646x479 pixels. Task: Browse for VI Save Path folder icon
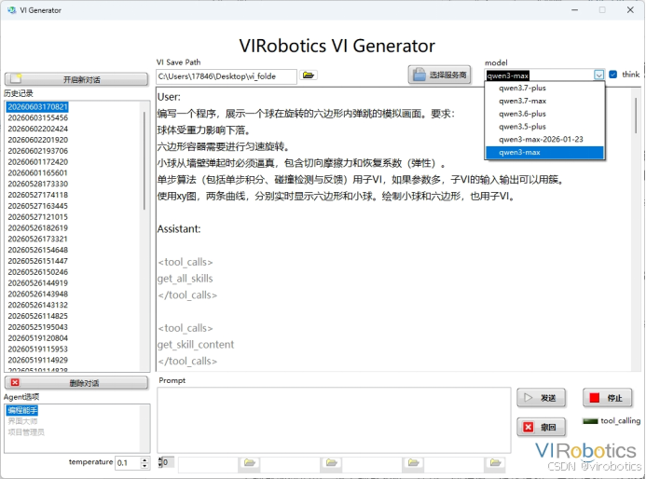tap(309, 75)
